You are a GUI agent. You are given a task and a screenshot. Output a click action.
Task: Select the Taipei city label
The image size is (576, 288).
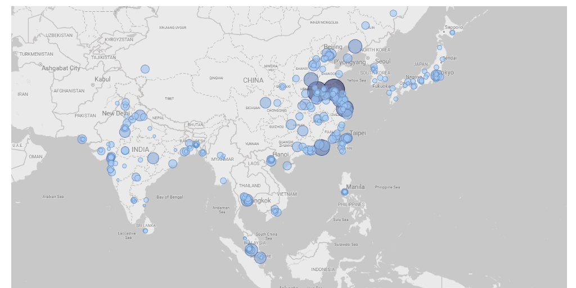coord(358,133)
